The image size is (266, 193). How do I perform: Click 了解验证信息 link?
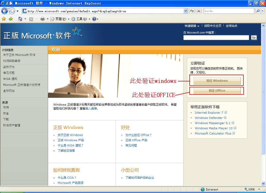click(x=66, y=151)
